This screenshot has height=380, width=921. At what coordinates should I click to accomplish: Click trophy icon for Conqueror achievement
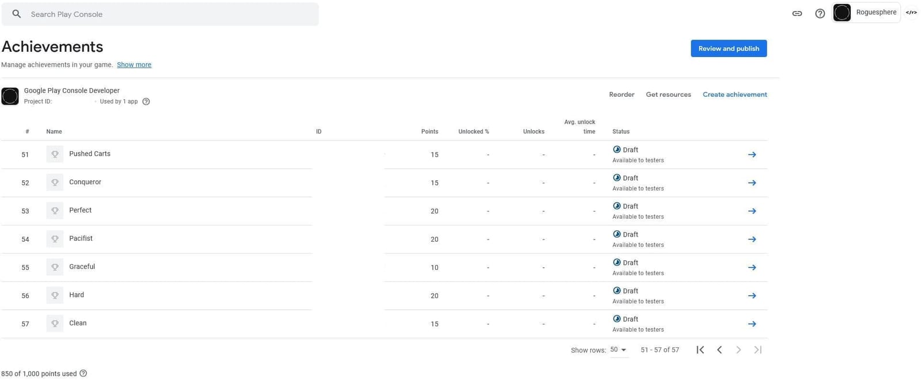(55, 183)
